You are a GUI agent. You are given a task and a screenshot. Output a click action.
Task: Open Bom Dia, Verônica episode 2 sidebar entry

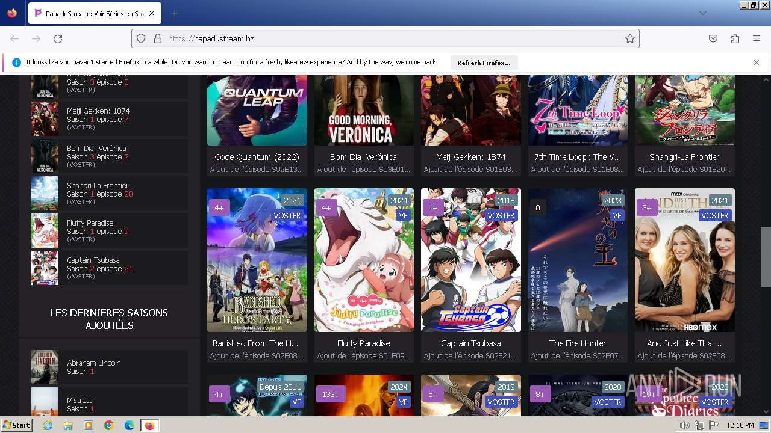pyautogui.click(x=110, y=156)
